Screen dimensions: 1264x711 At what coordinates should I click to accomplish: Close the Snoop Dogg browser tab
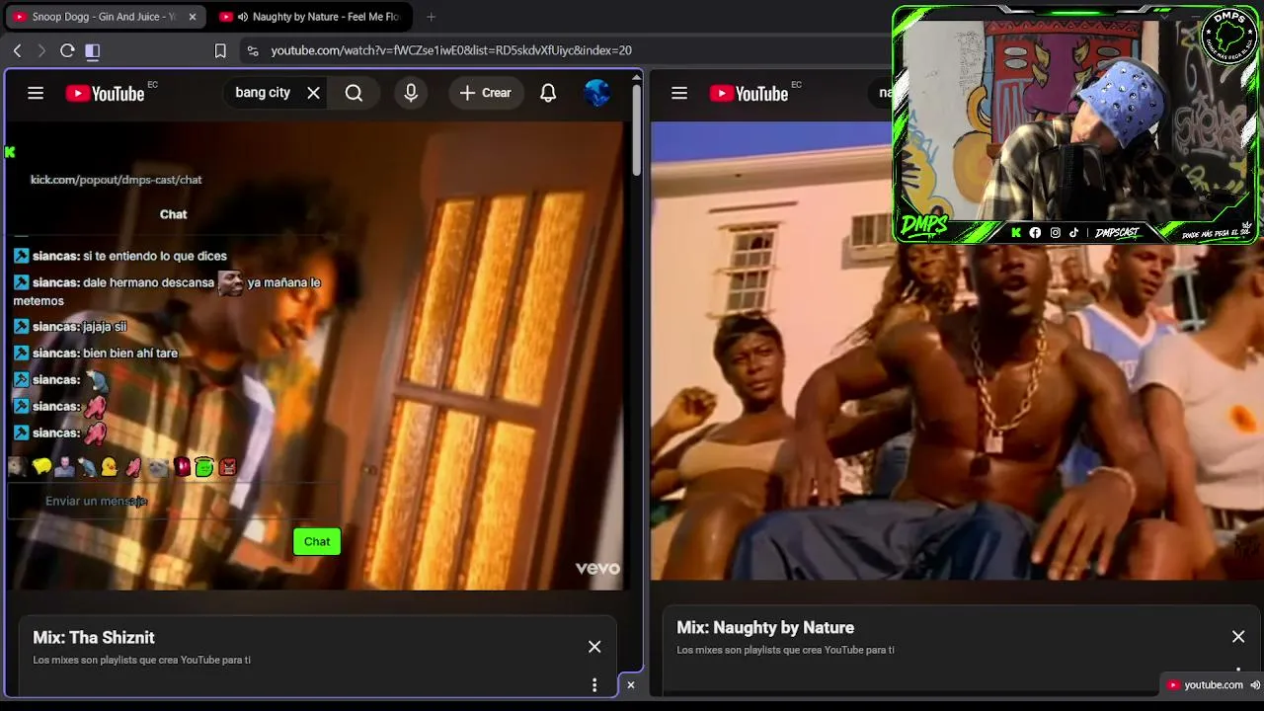193,17
